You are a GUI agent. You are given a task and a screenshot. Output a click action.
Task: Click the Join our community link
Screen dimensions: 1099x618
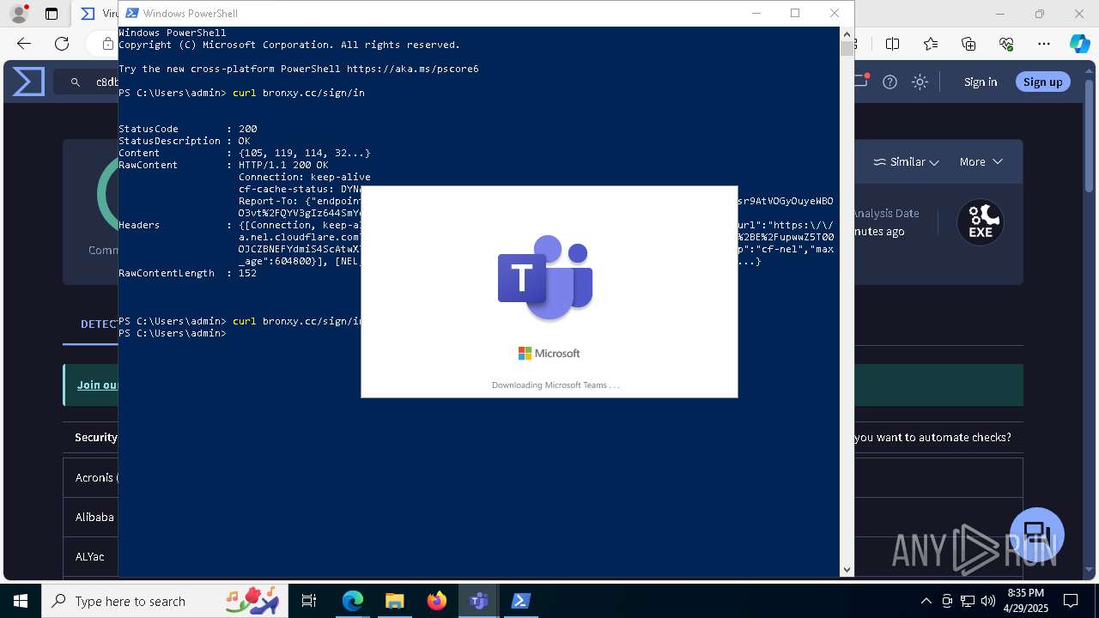tap(98, 385)
